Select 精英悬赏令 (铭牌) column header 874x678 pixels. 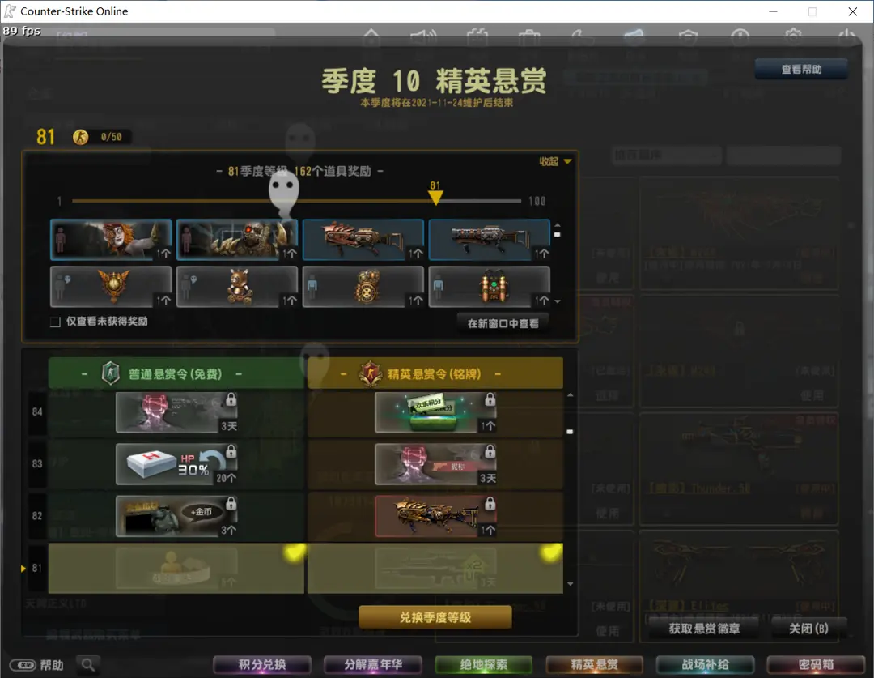coord(435,373)
